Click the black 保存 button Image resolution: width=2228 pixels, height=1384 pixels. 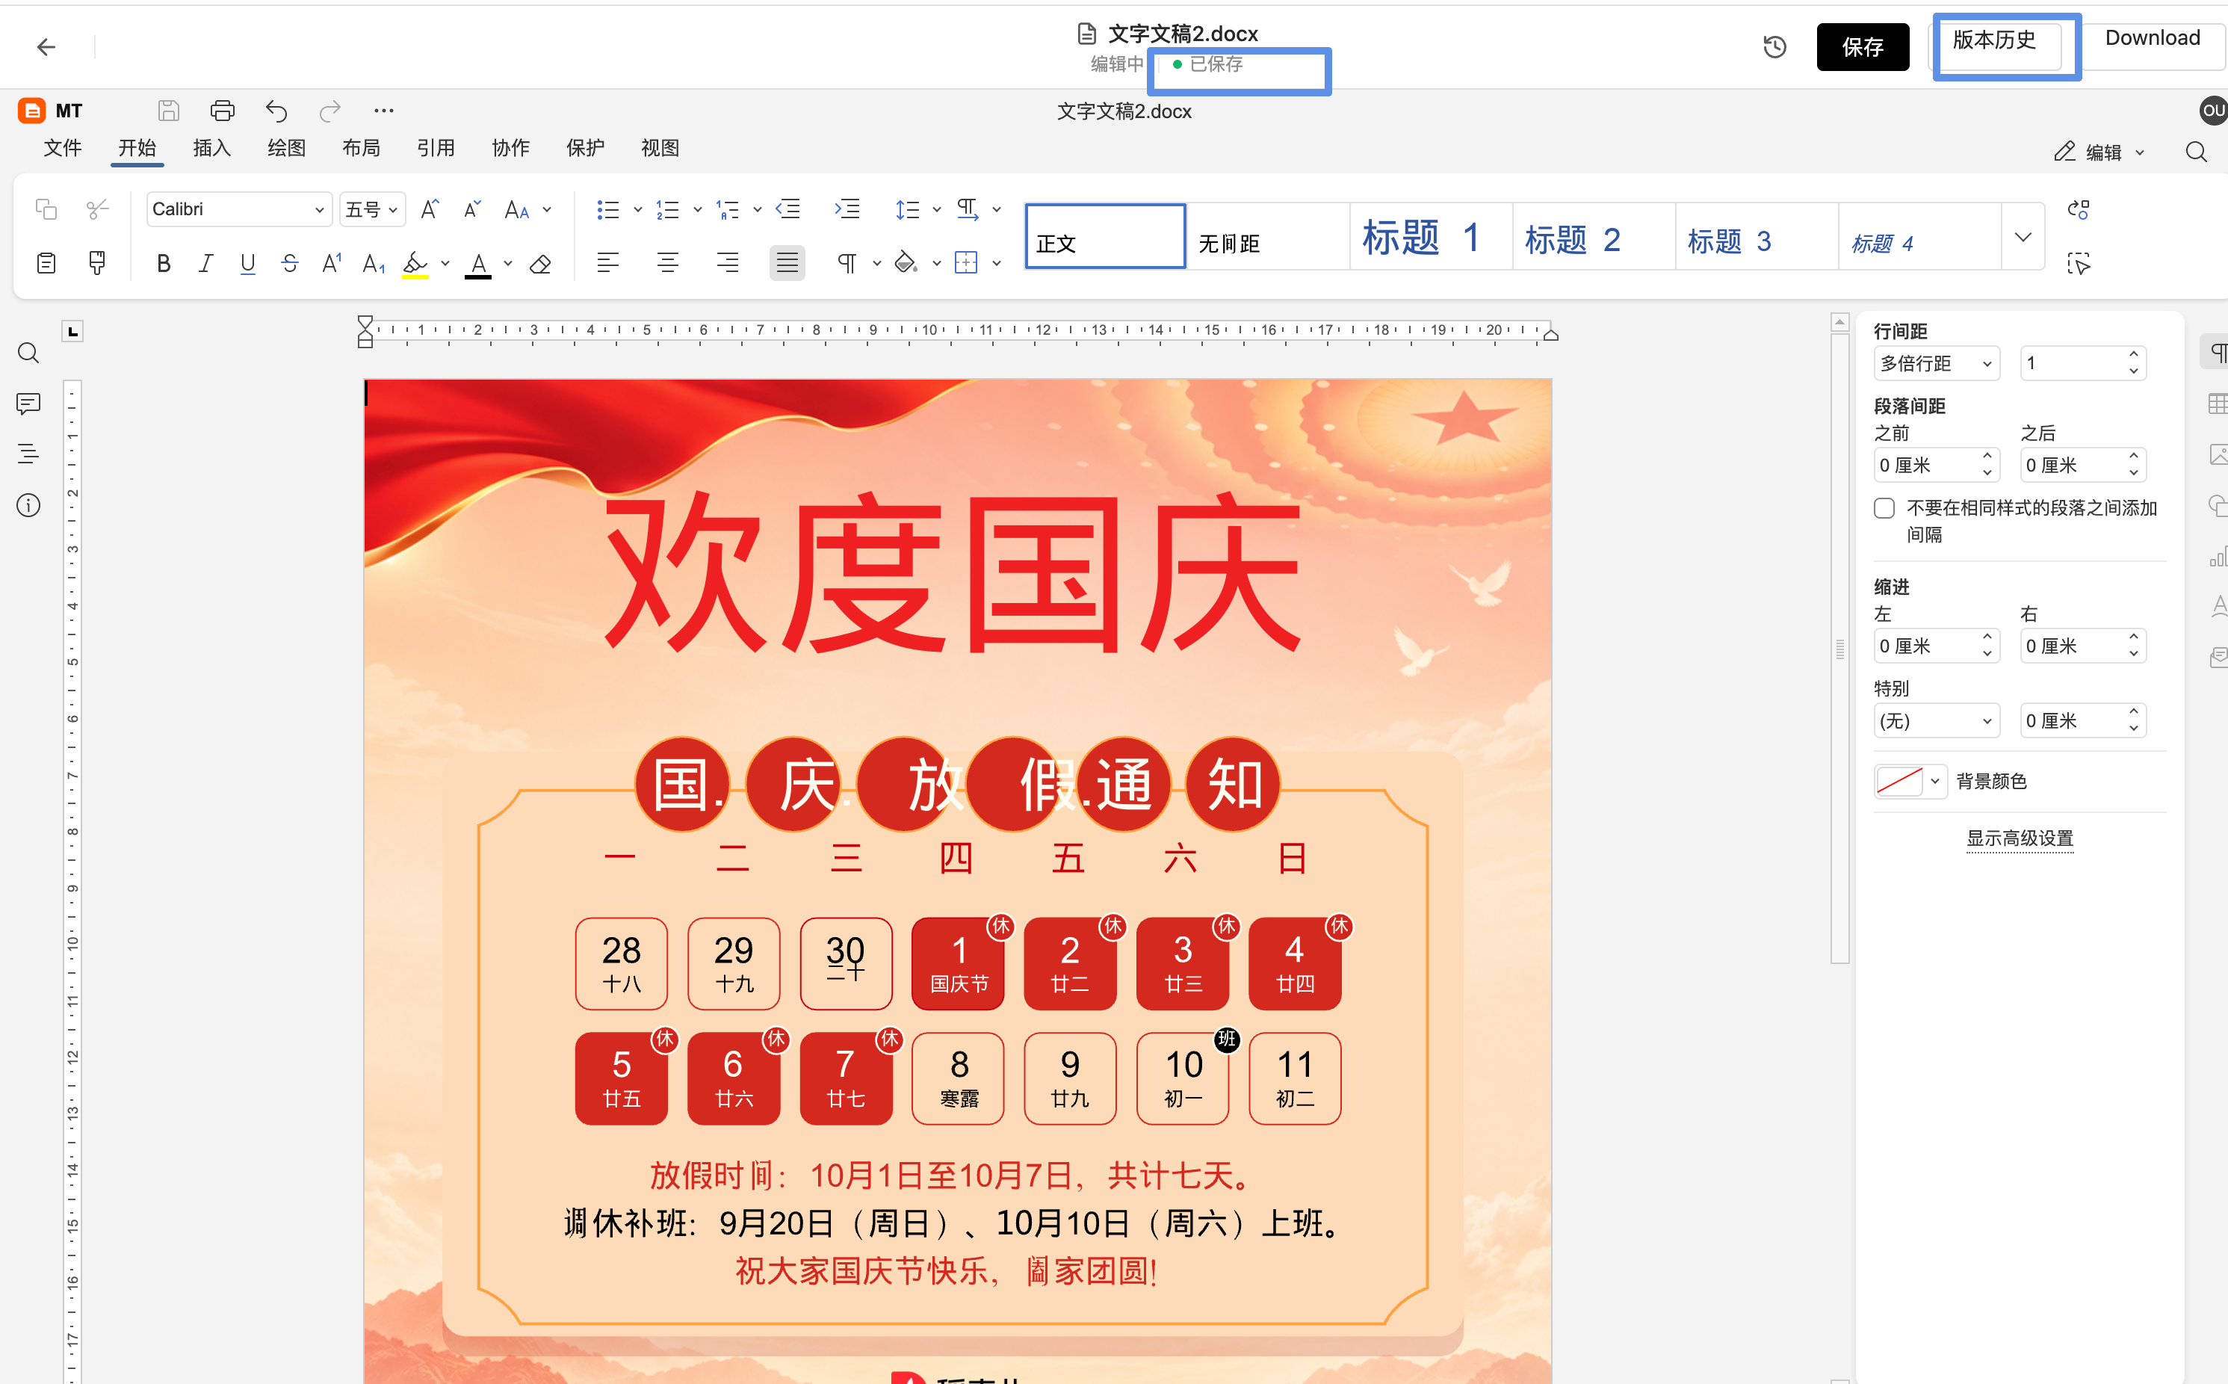click(1862, 46)
